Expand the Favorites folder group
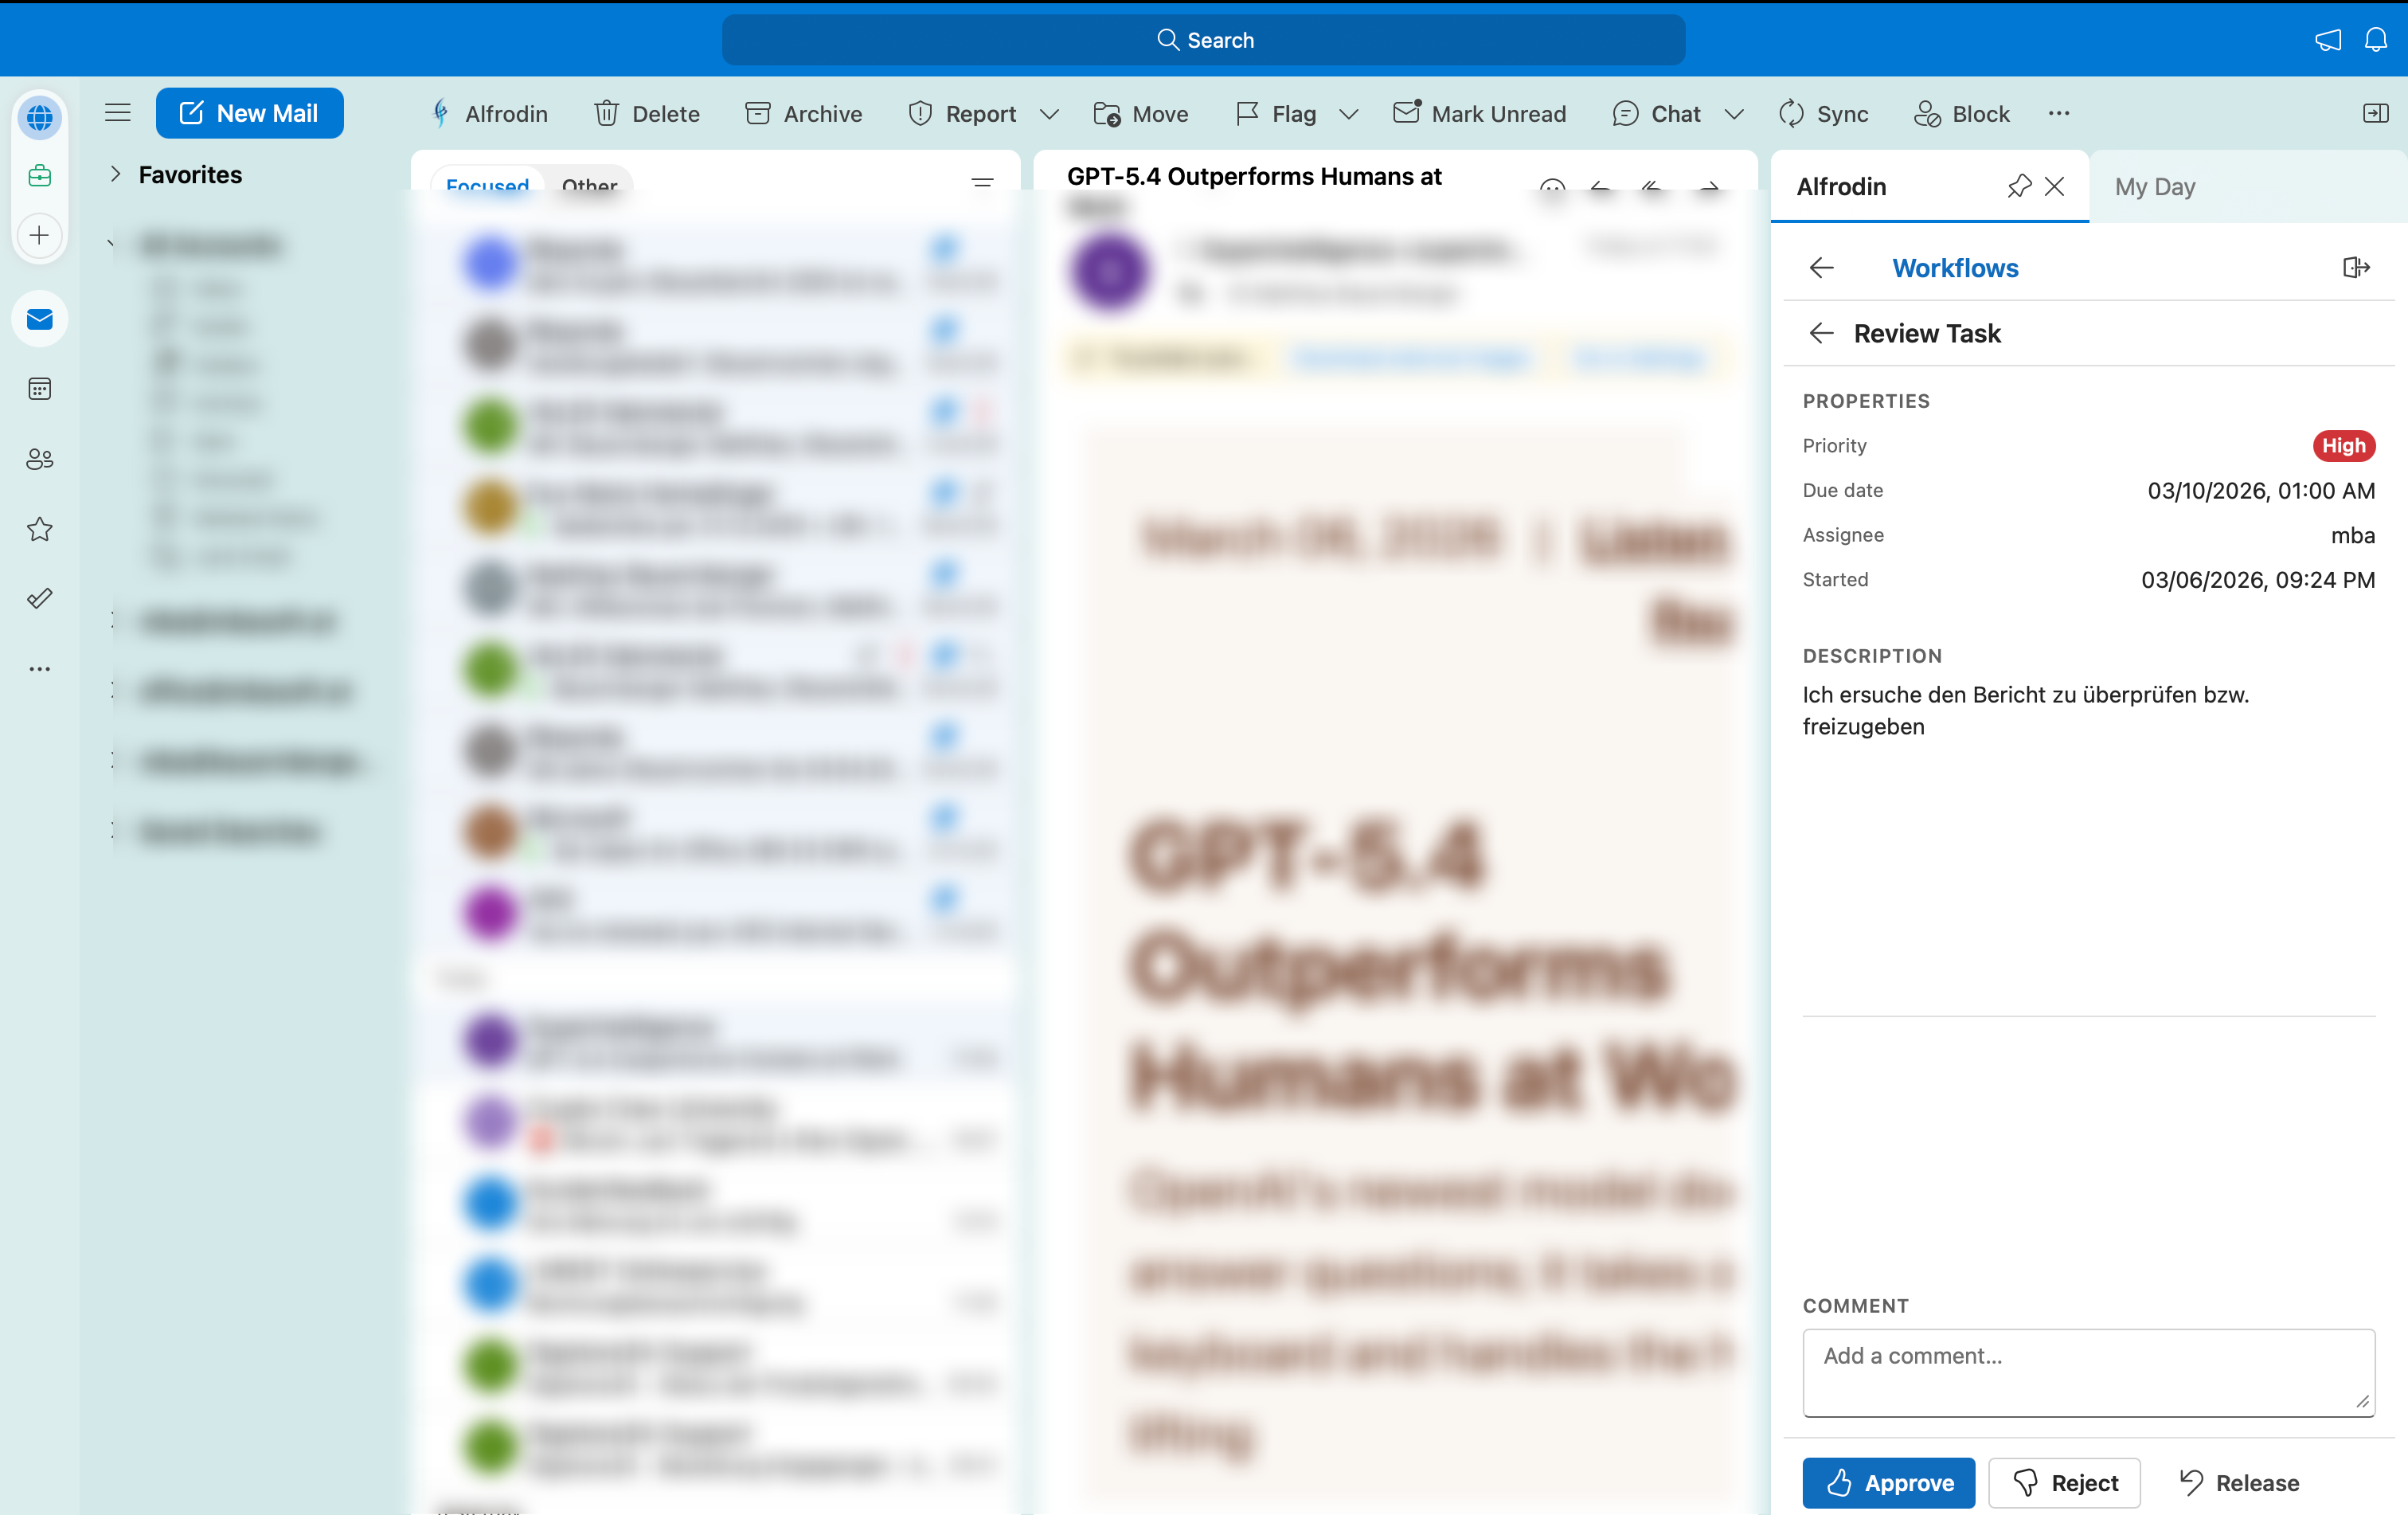 coord(116,175)
